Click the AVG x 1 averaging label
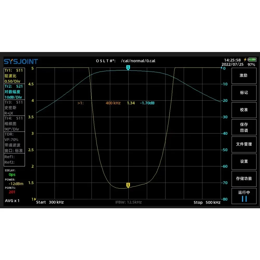Screen dimensions: 260x260 pos(12,201)
